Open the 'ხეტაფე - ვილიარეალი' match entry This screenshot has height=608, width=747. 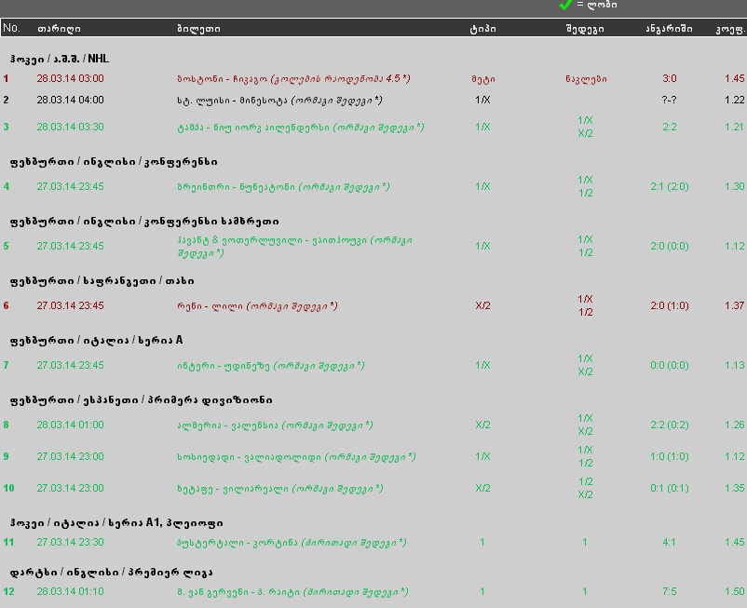click(280, 489)
